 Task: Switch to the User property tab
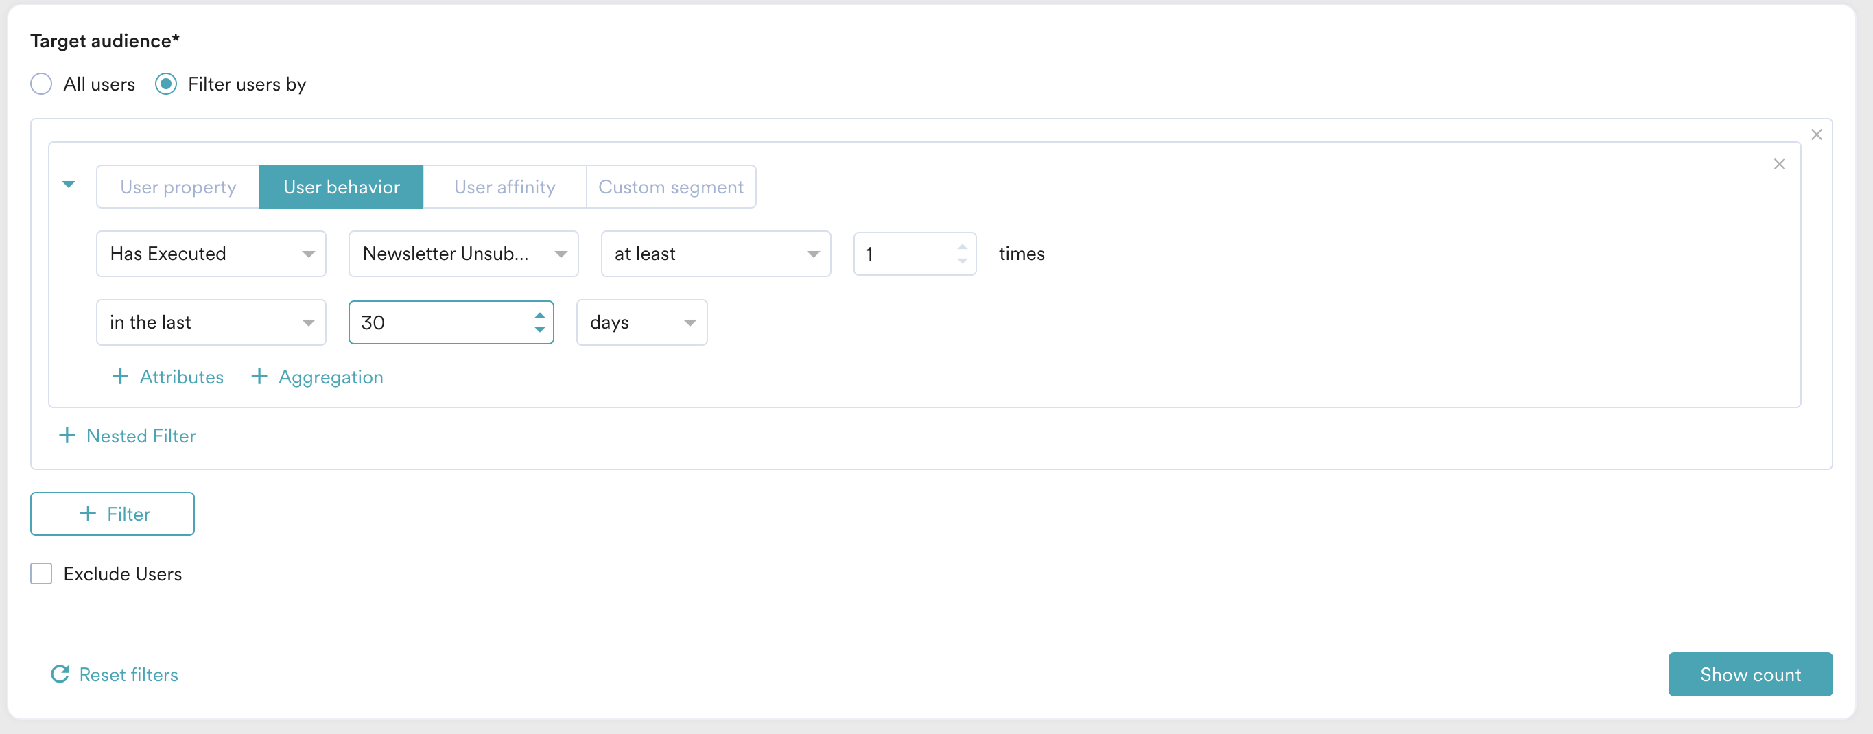(x=178, y=187)
